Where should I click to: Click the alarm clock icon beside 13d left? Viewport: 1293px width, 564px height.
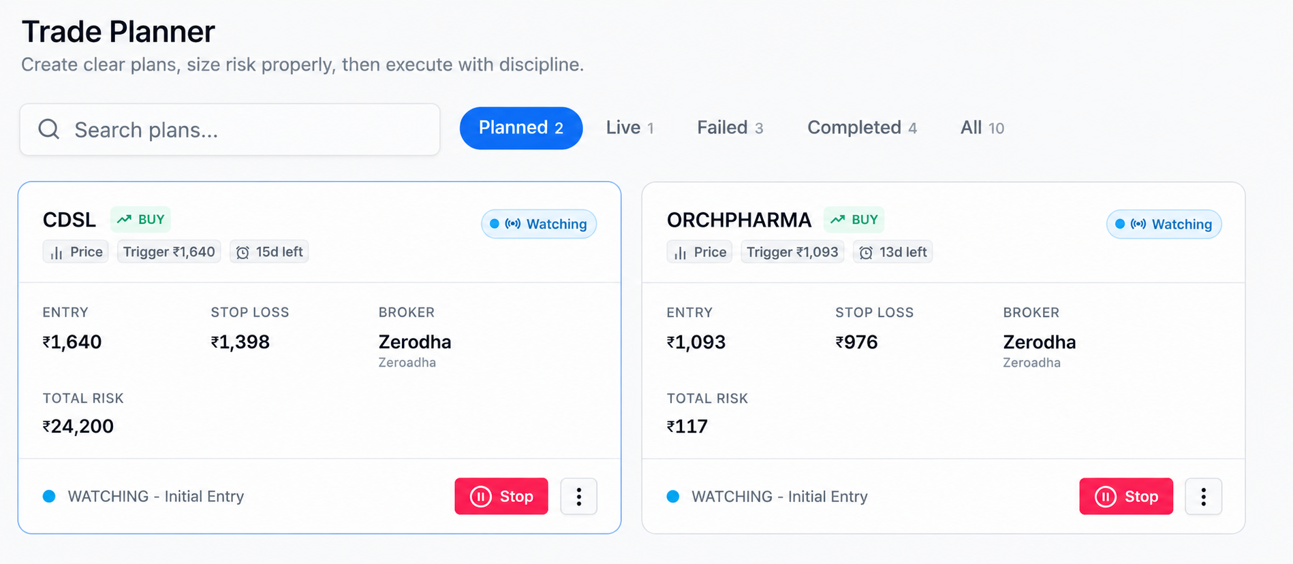tap(866, 252)
